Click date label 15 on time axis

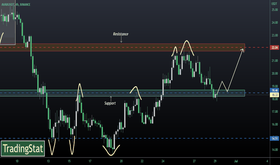coord(69,161)
